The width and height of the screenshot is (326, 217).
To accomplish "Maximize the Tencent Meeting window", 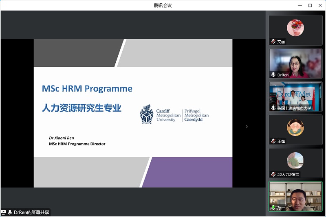I will pyautogui.click(x=310, y=5).
